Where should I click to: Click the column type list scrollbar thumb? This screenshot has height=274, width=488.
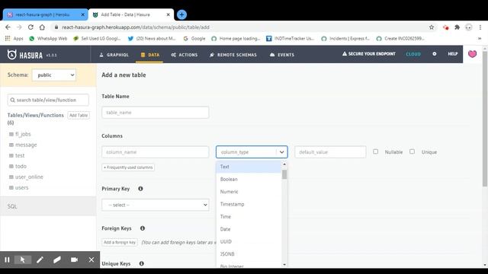tap(284, 174)
